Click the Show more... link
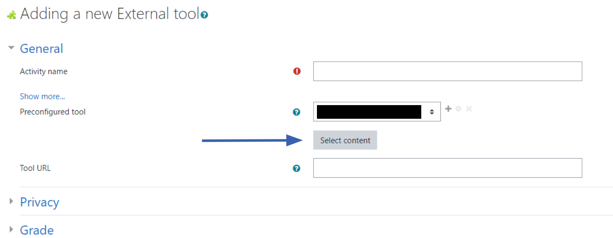 pos(43,96)
